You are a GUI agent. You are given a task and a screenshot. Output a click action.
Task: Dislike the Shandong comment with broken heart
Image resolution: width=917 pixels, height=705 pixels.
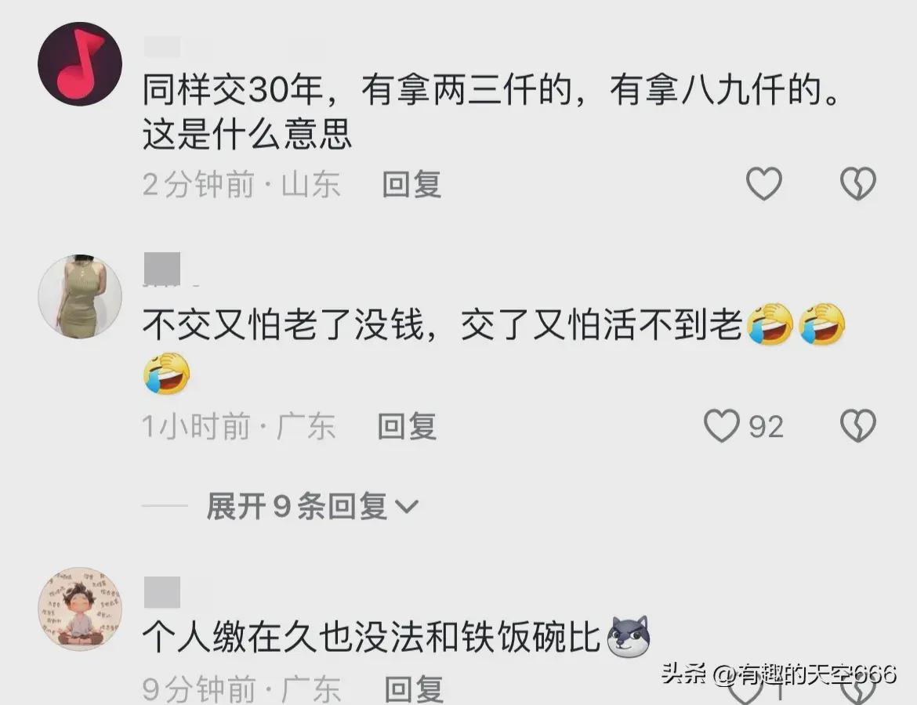tap(858, 183)
